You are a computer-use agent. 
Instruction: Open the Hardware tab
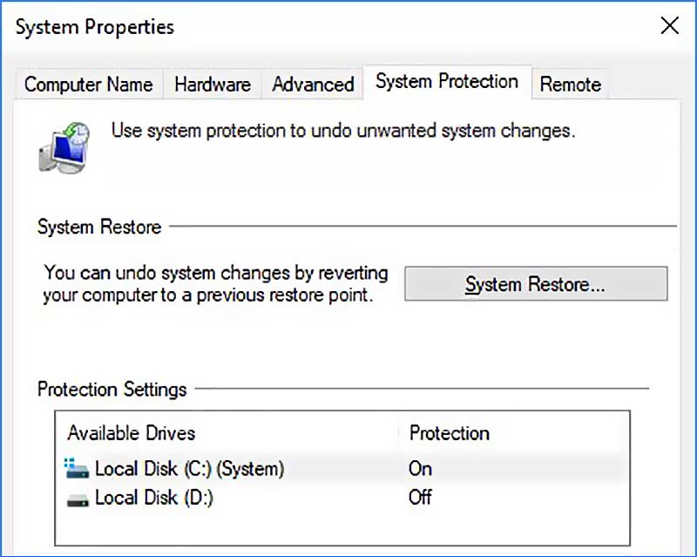click(x=213, y=85)
